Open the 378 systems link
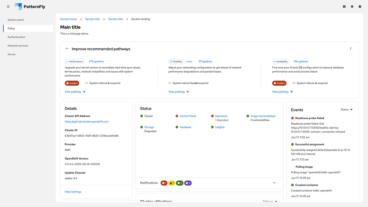The height and width of the screenshot is (207, 368). [x=96, y=62]
